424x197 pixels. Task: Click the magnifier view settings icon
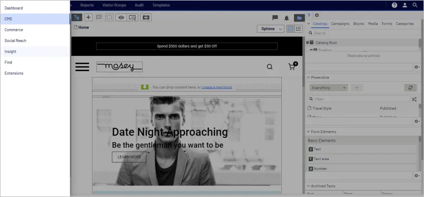coord(132,17)
